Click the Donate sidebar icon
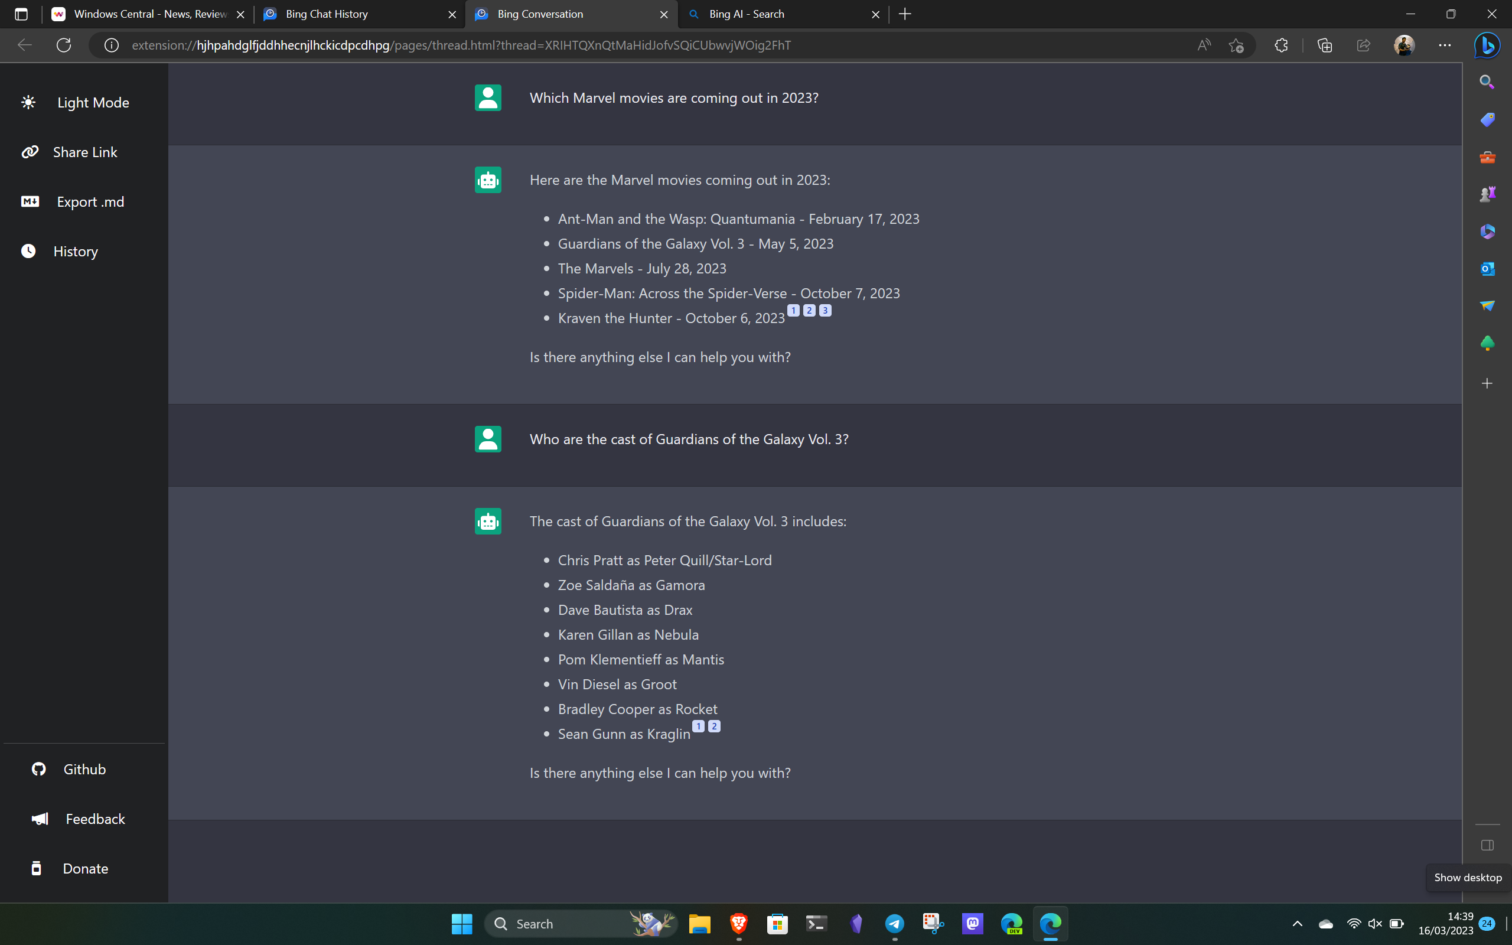The height and width of the screenshot is (945, 1512). tap(37, 868)
